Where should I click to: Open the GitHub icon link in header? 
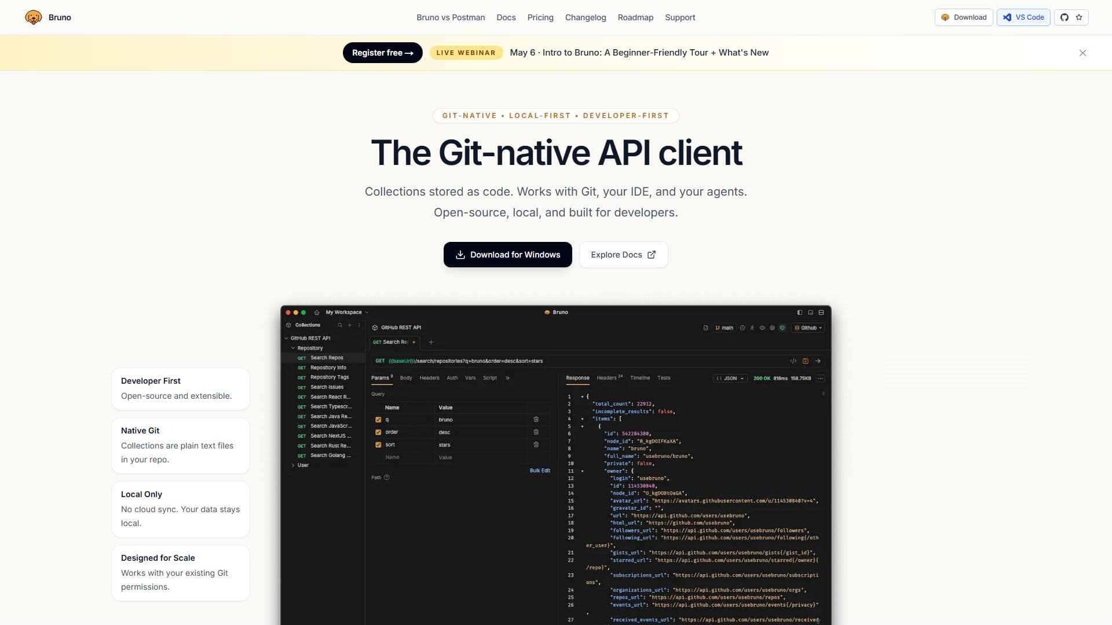point(1065,17)
